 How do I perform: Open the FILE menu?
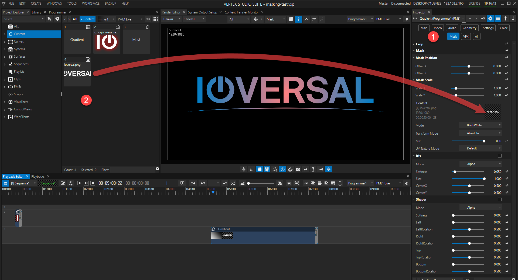11,3
